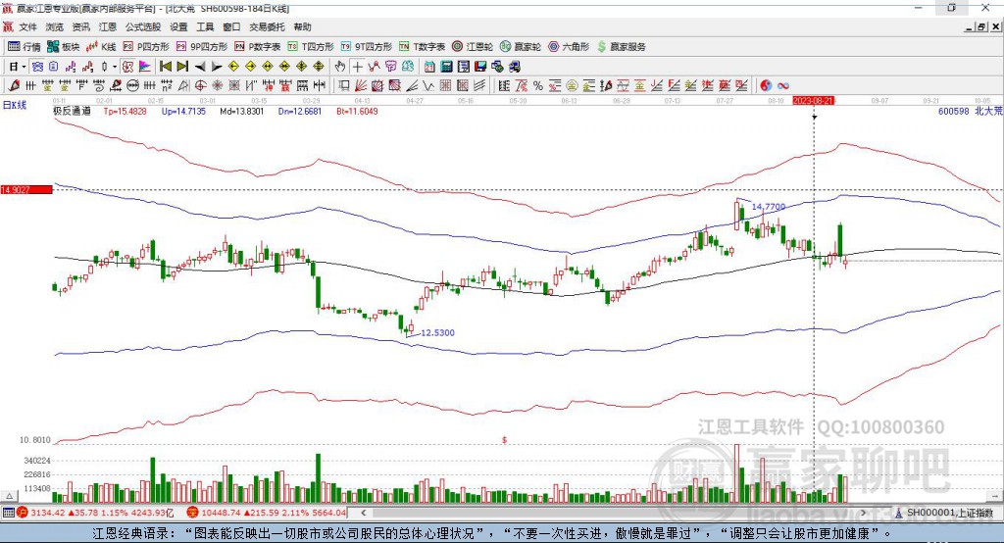1004x543 pixels.
Task: Step chart left with black left arrow
Action: click(200, 67)
